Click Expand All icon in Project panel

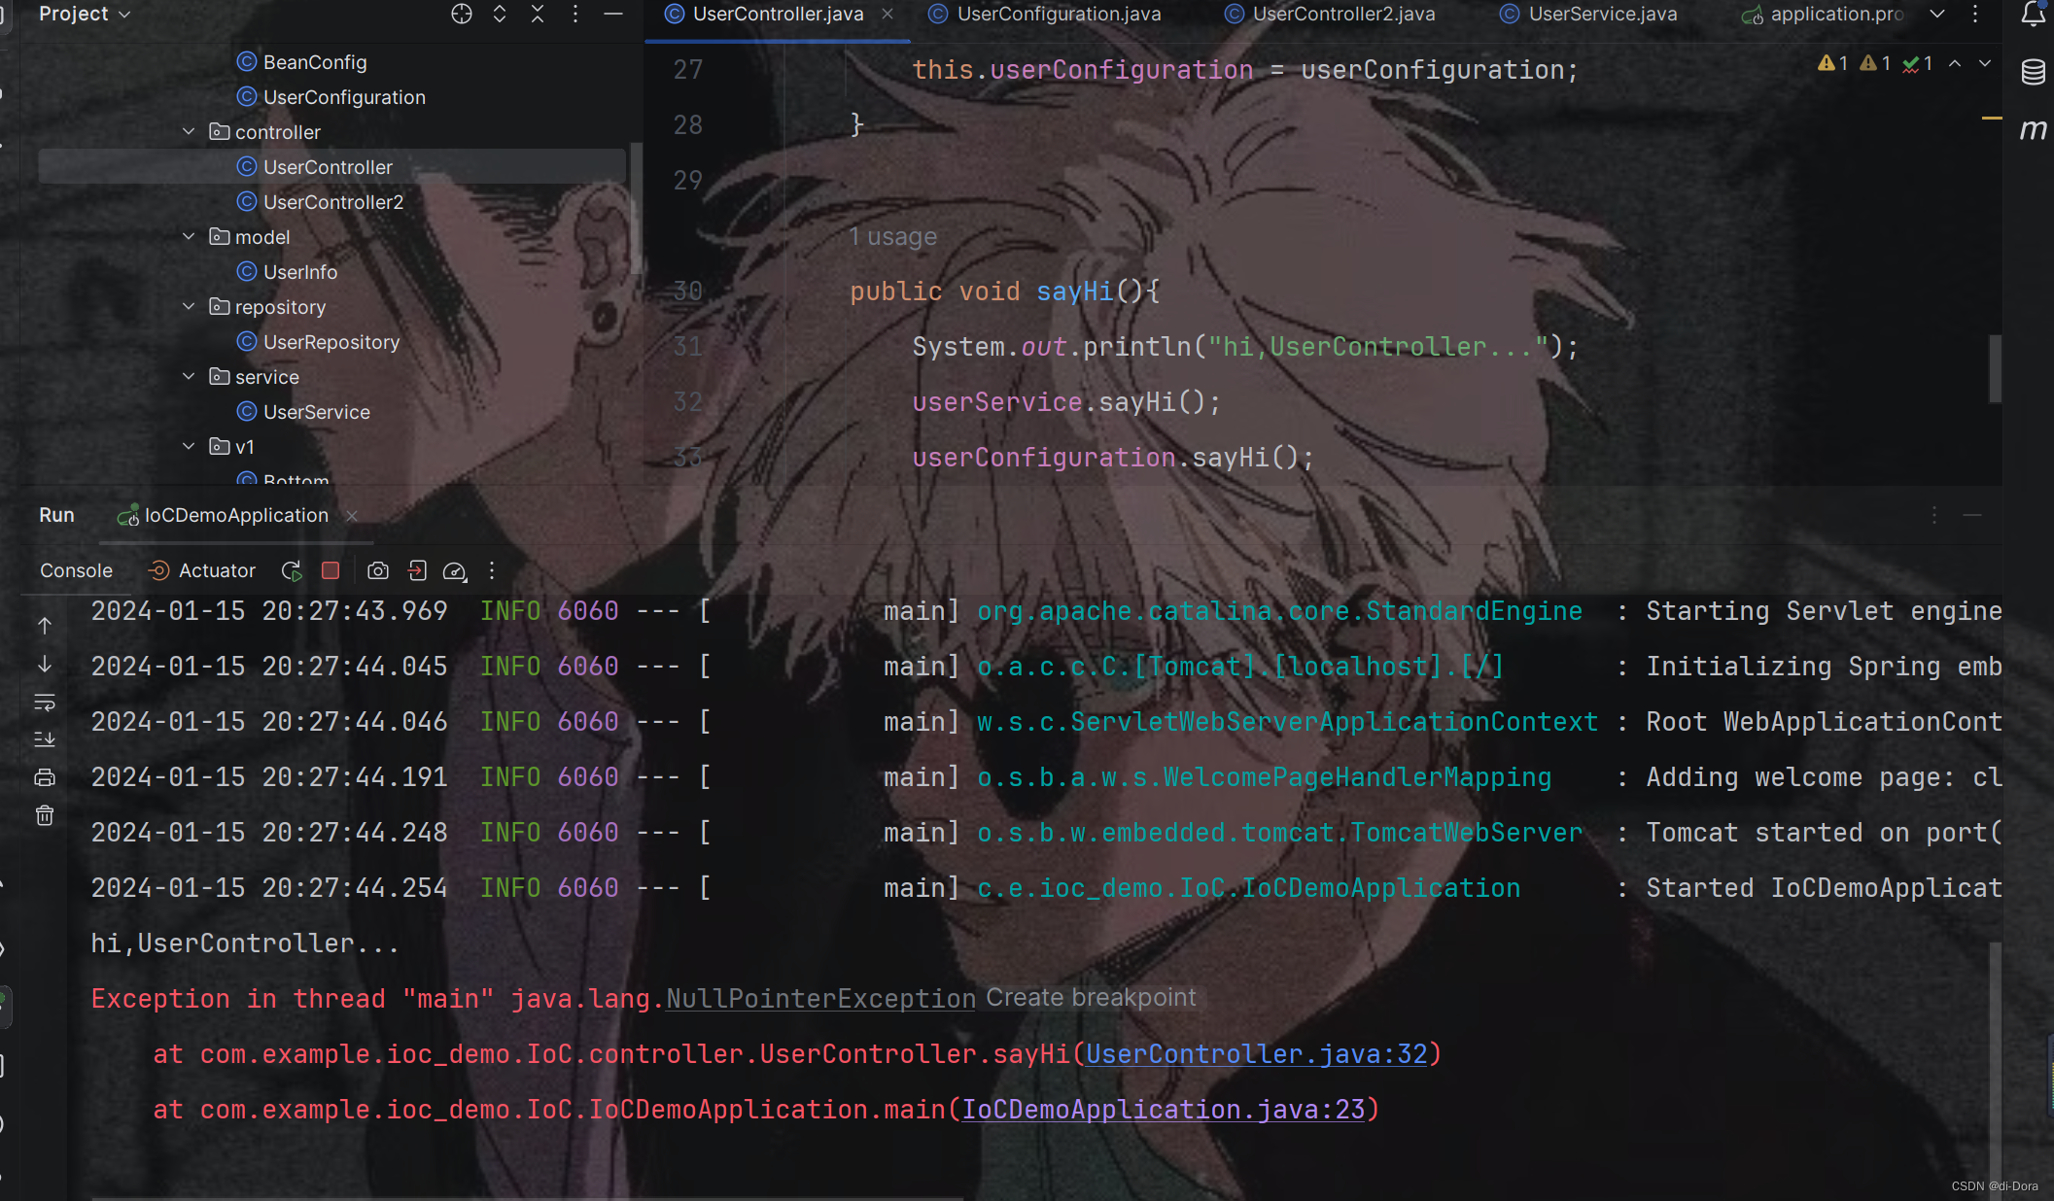pyautogui.click(x=500, y=14)
